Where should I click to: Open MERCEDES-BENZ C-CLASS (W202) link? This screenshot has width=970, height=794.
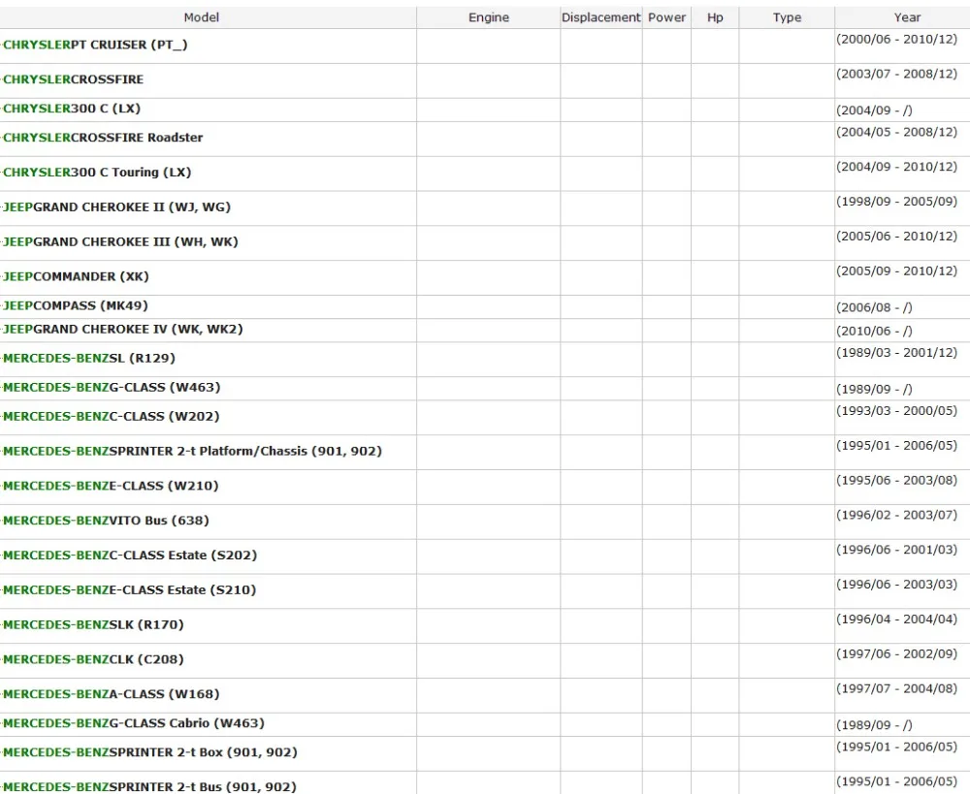point(111,416)
